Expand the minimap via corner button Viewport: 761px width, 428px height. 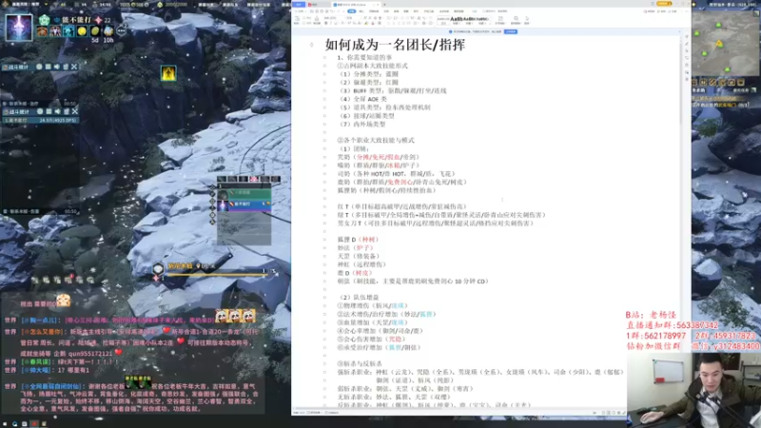pos(756,14)
